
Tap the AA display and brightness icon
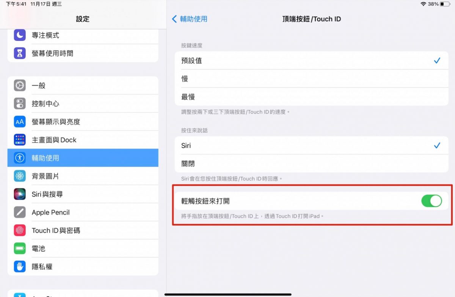[20, 122]
